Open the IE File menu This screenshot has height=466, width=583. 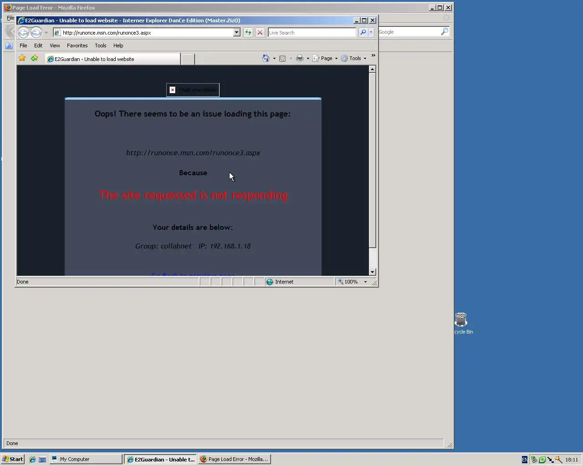coord(23,46)
